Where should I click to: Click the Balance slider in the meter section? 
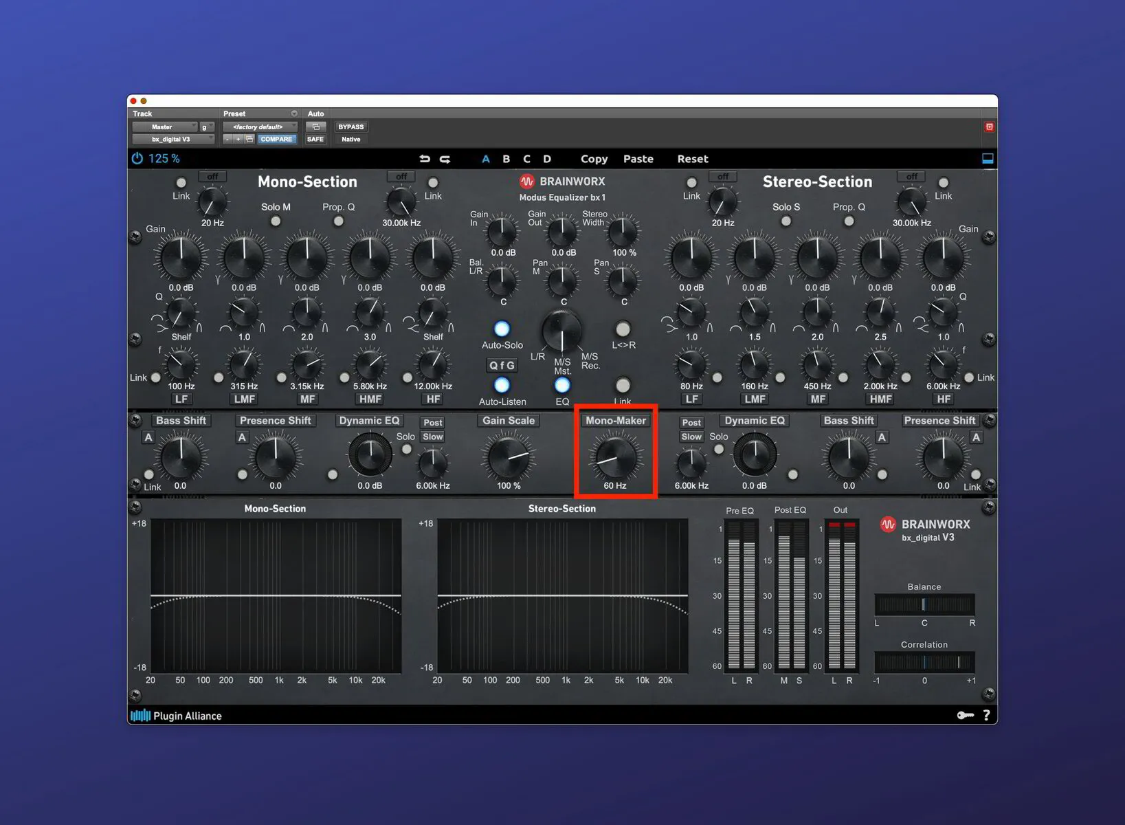point(924,605)
